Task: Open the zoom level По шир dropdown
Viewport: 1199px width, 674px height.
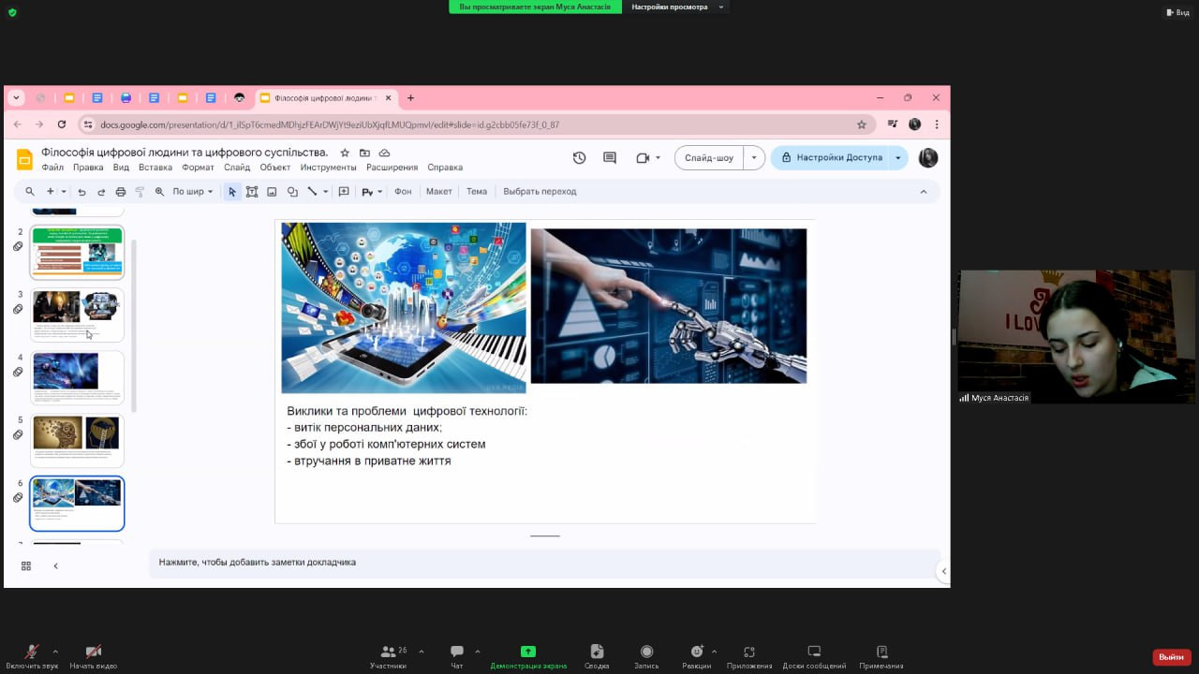Action: [193, 192]
